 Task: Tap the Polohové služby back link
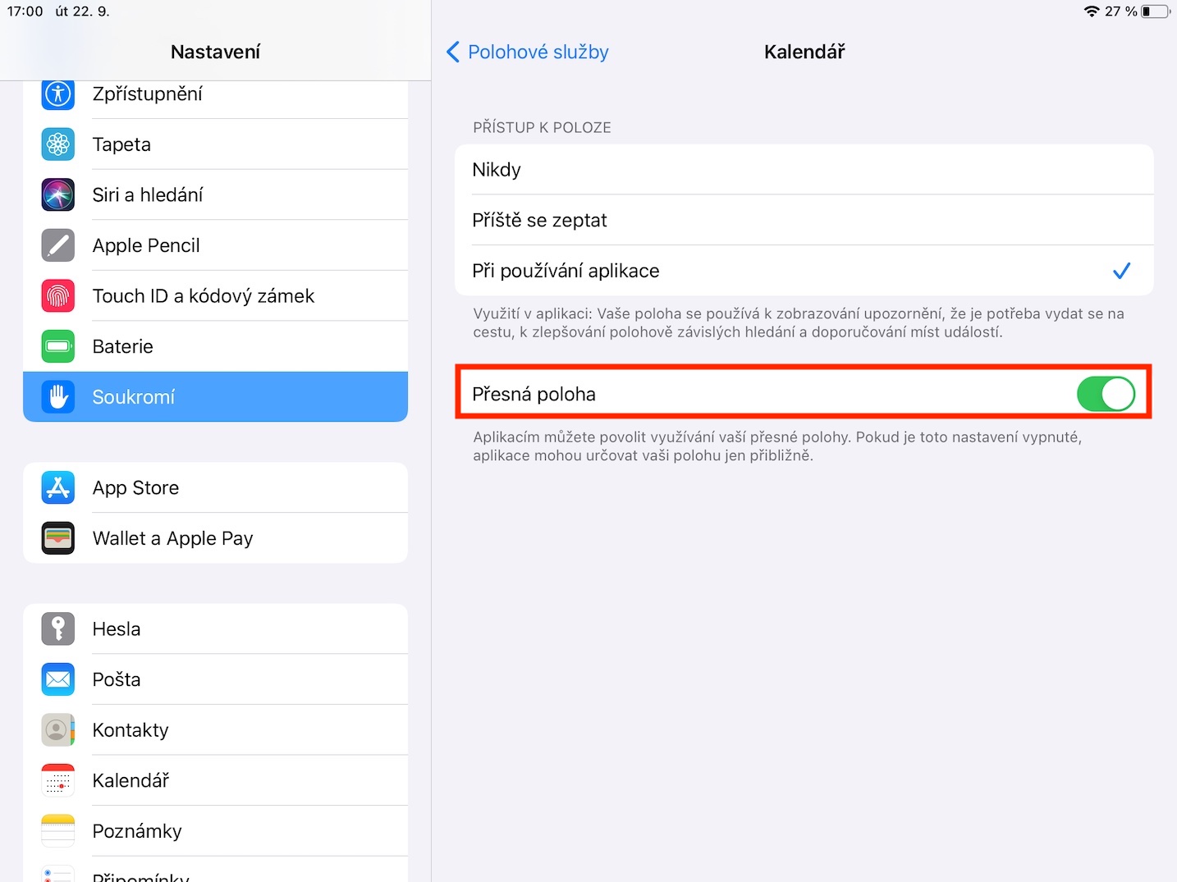pyautogui.click(x=538, y=53)
